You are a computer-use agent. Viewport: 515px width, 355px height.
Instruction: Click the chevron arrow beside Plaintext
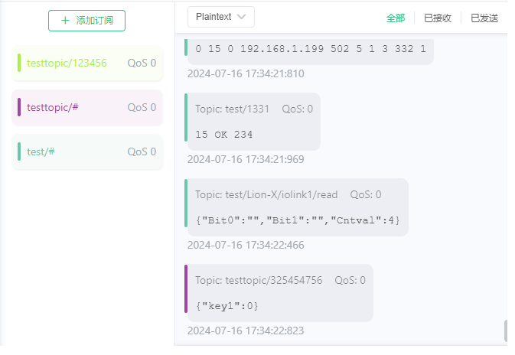pos(241,17)
